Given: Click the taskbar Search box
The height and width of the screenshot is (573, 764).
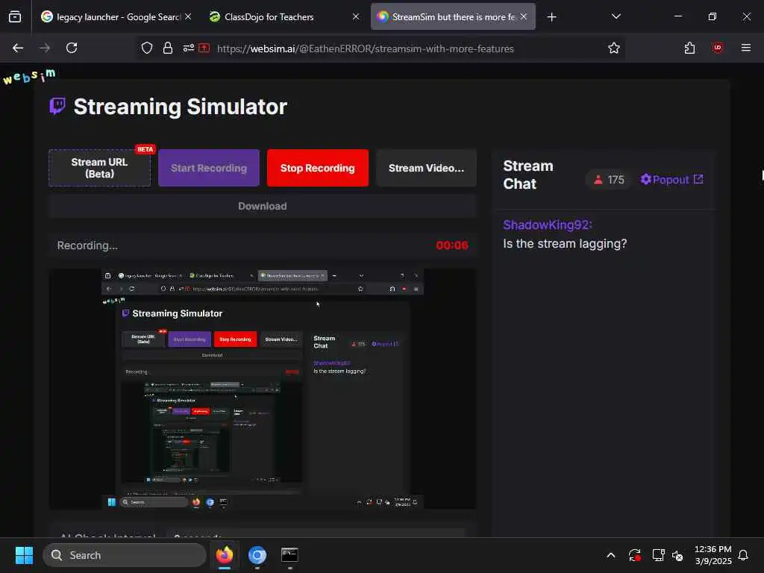Looking at the screenshot, I should click(x=125, y=555).
